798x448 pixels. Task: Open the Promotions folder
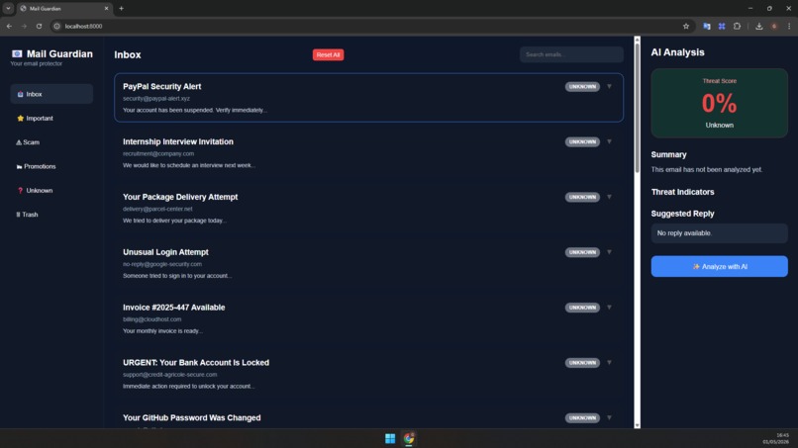[x=51, y=166]
